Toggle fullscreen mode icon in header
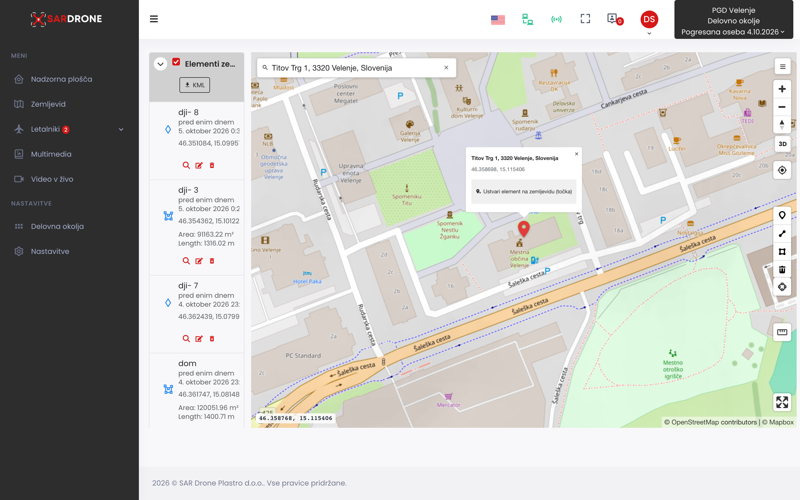The width and height of the screenshot is (800, 500). [x=585, y=19]
